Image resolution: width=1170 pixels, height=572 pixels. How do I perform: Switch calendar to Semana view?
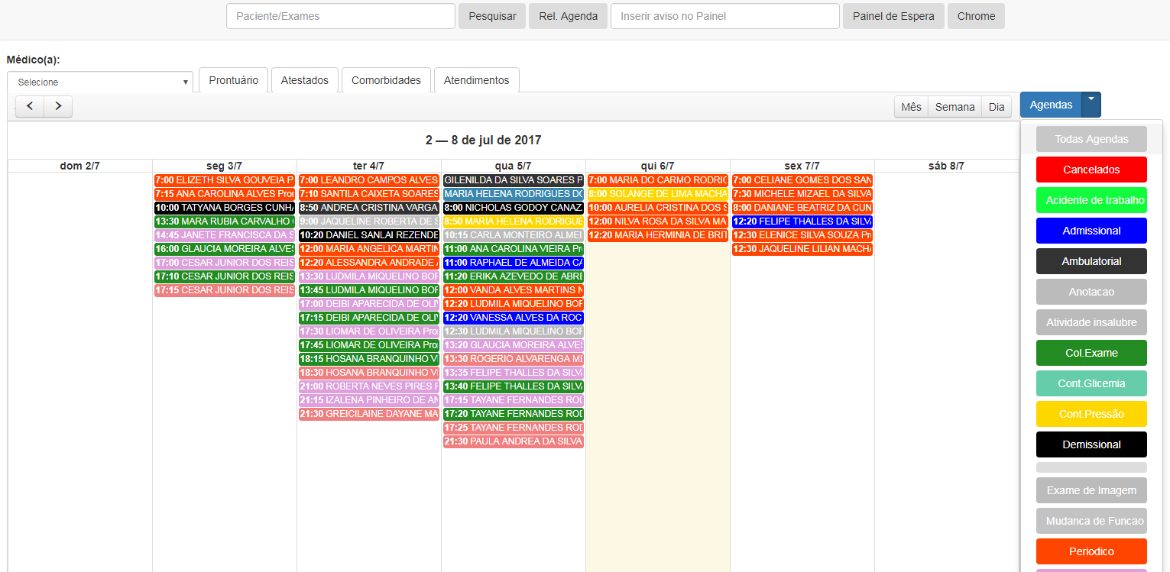[x=954, y=107]
